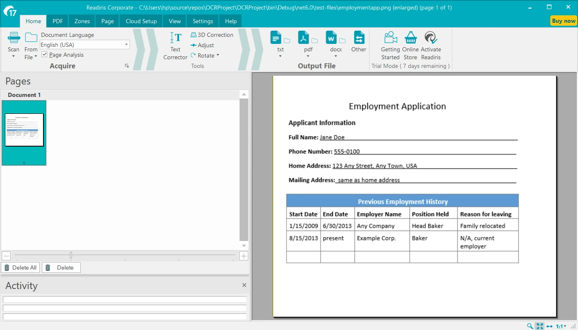Click the Delete All button
The height and width of the screenshot is (330, 578).
20,267
